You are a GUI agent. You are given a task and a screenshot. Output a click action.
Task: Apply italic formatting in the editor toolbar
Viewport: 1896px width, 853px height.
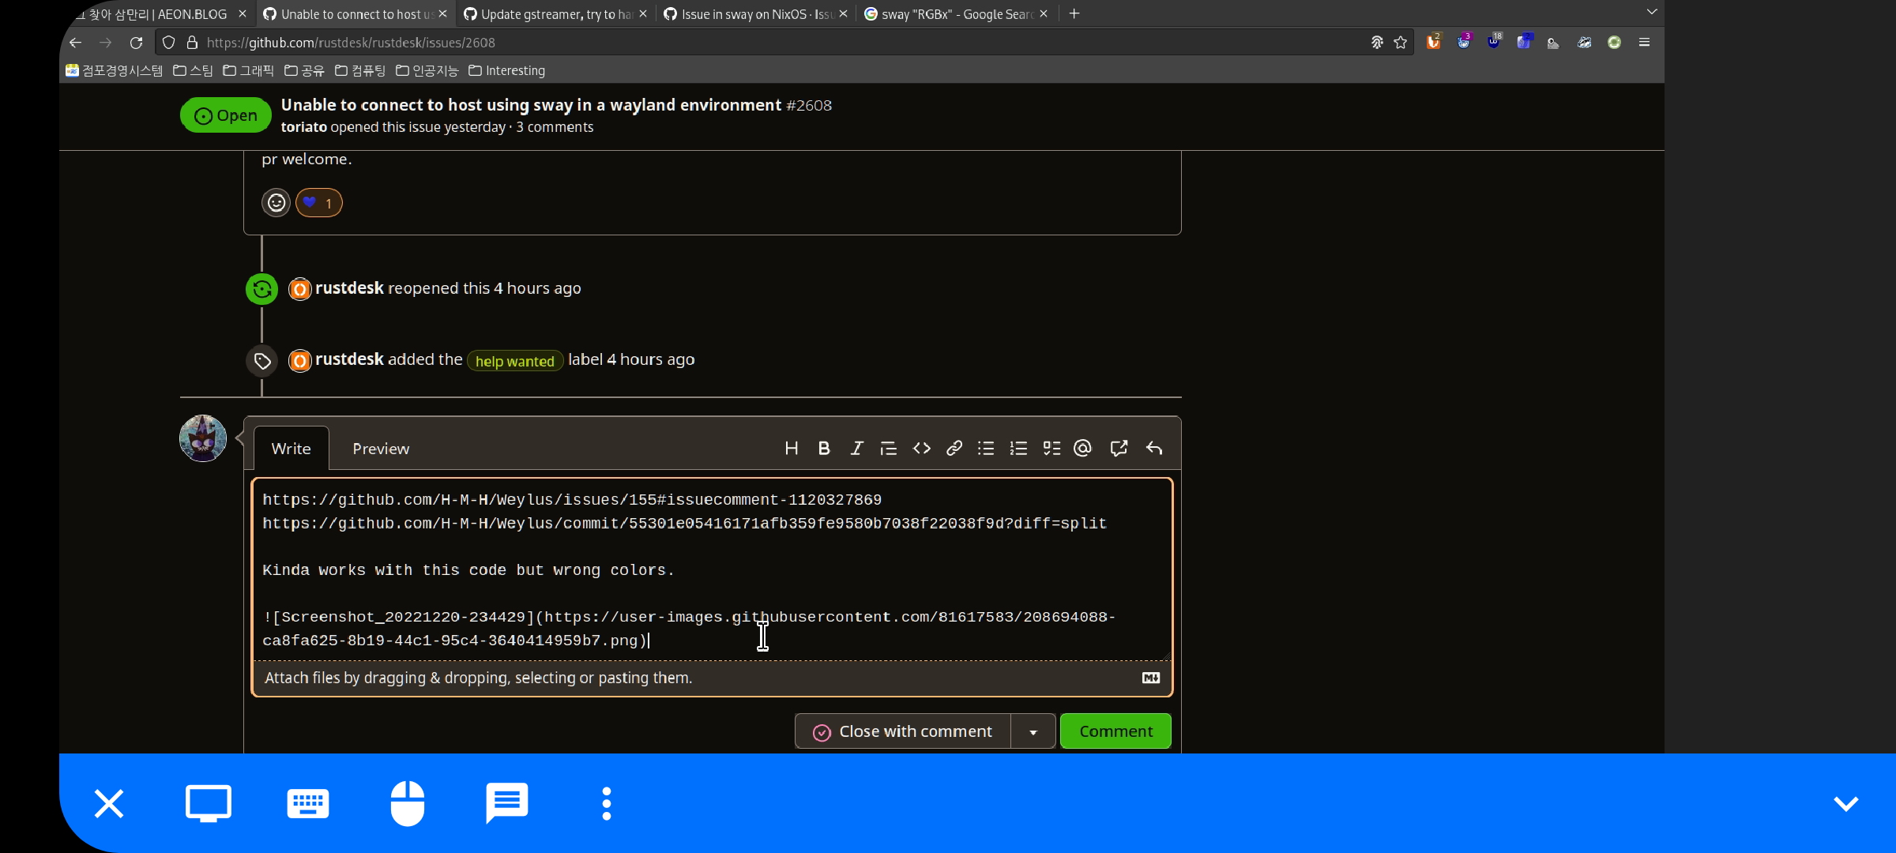(x=856, y=448)
